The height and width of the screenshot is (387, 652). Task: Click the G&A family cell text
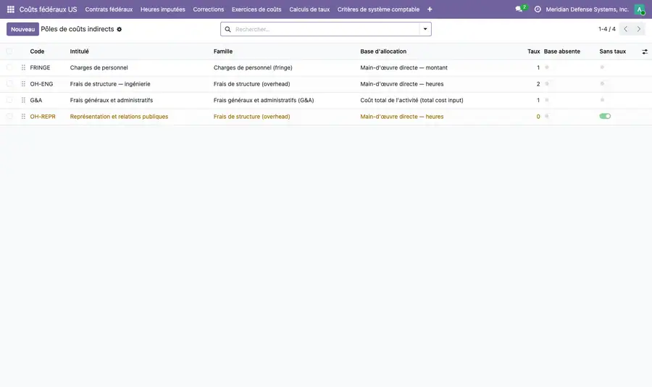[264, 100]
